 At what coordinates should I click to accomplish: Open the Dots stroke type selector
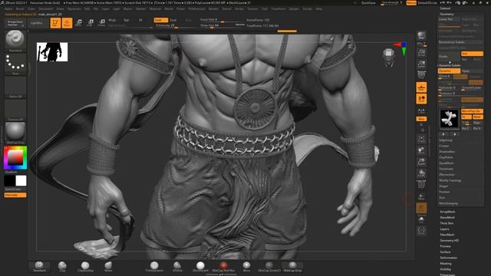point(15,64)
